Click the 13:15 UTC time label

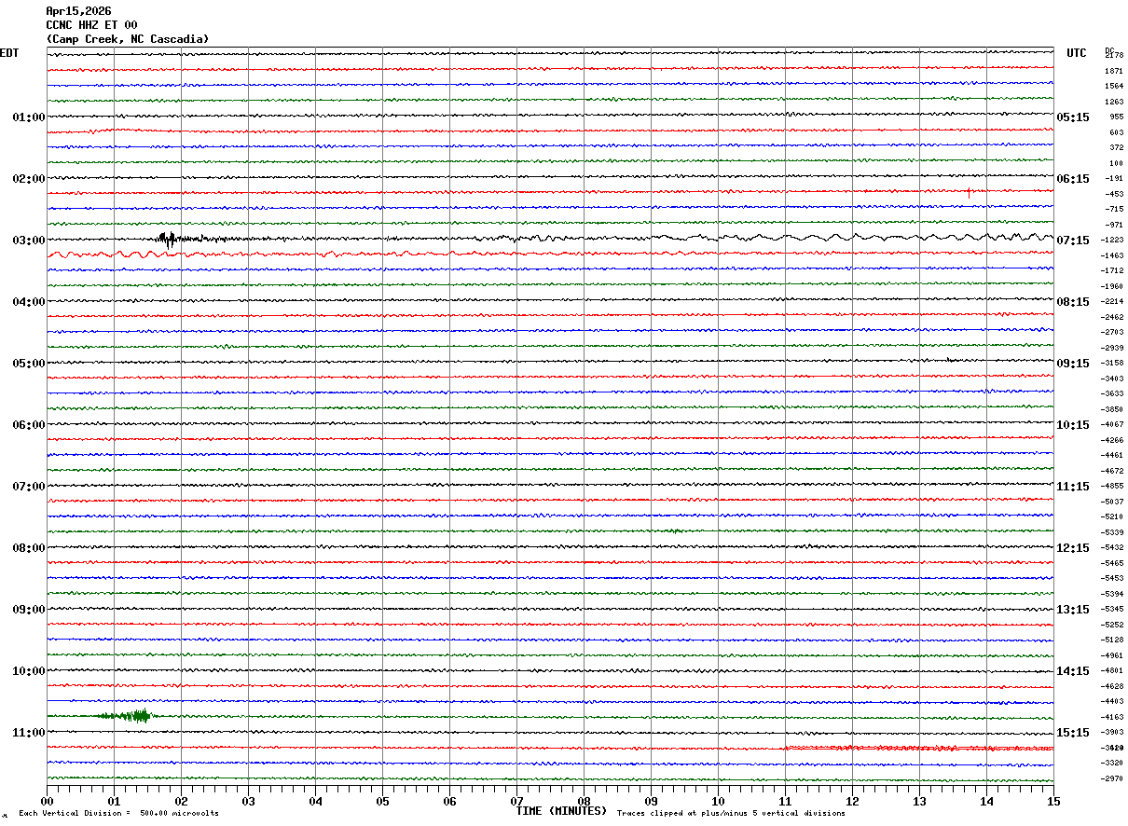coord(1073,610)
